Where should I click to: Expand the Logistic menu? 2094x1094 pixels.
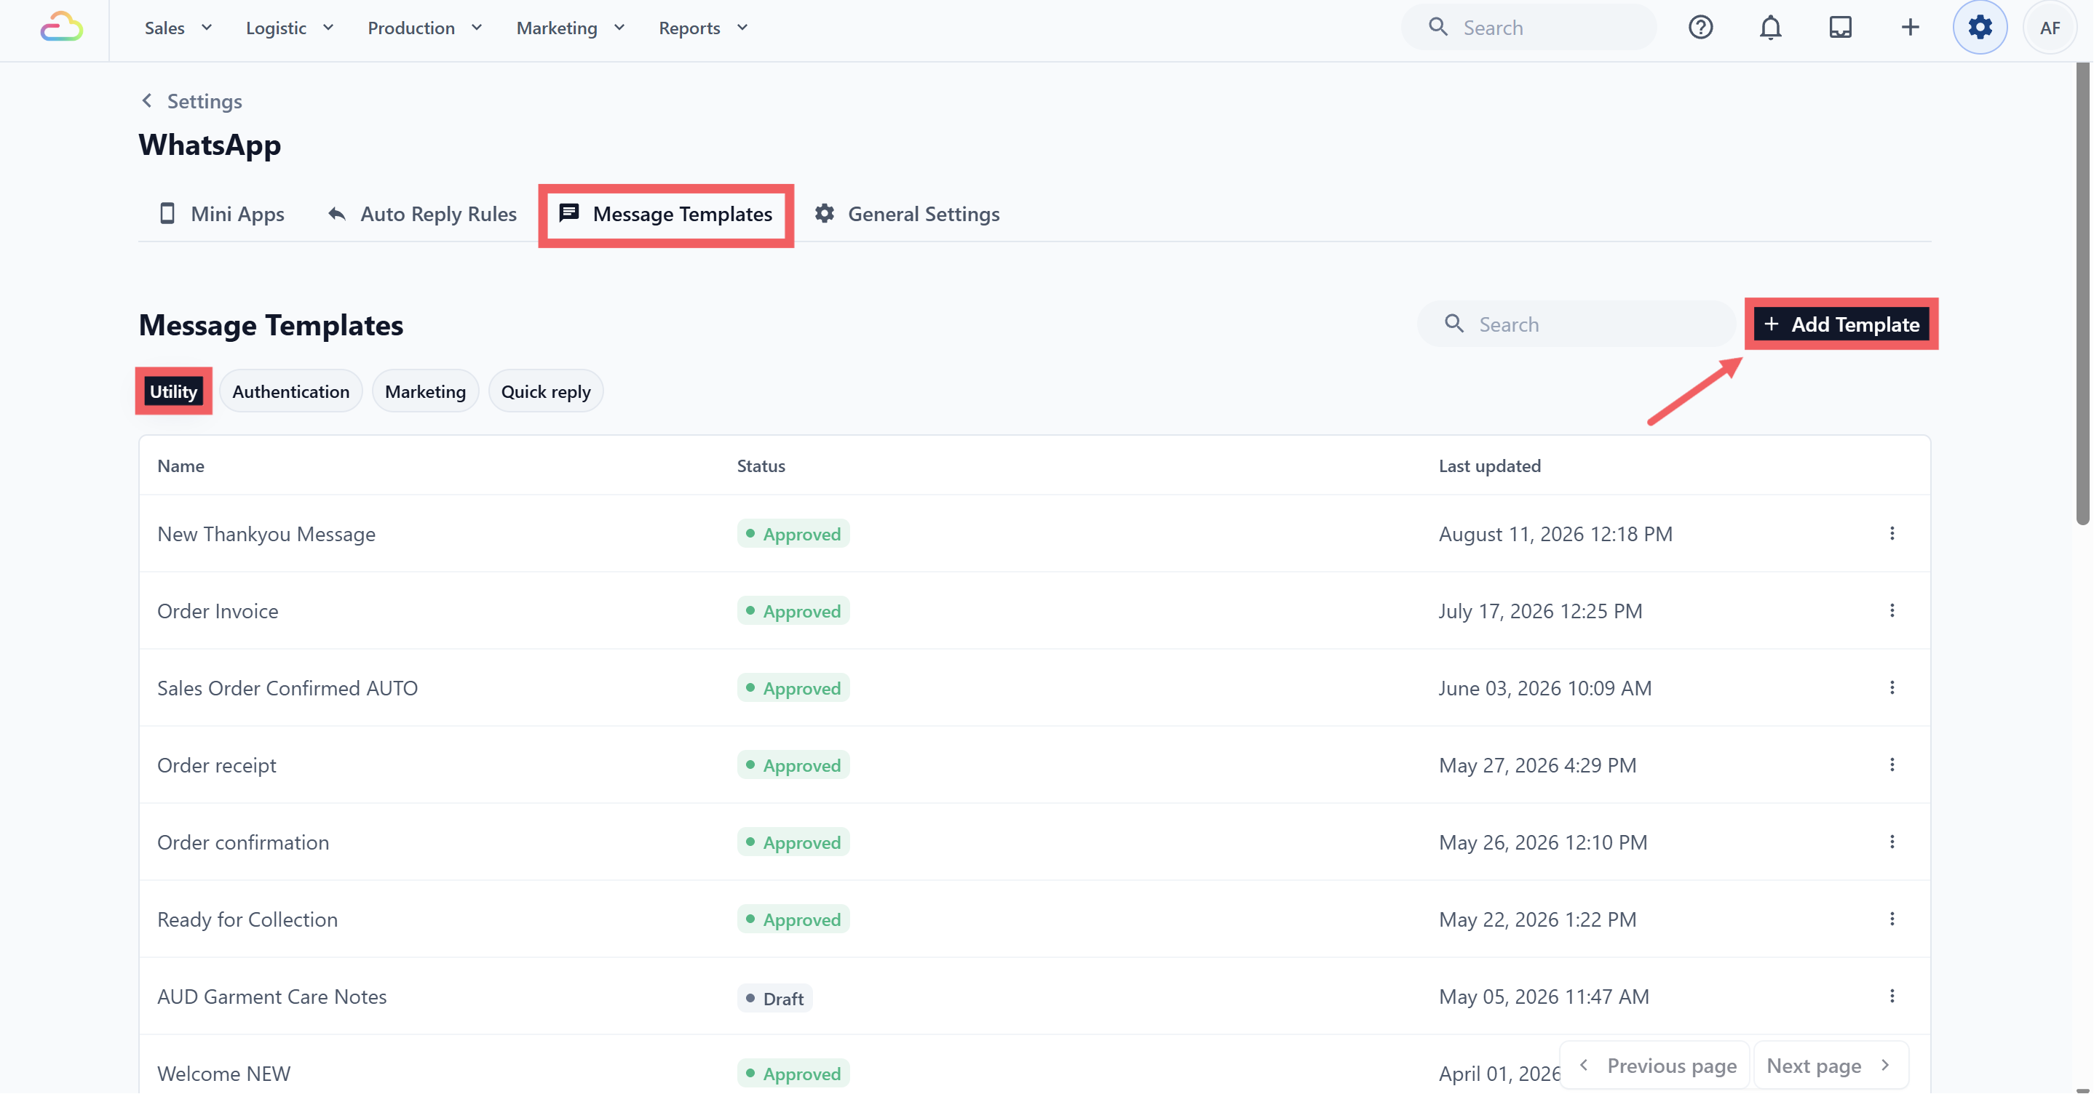coord(290,28)
